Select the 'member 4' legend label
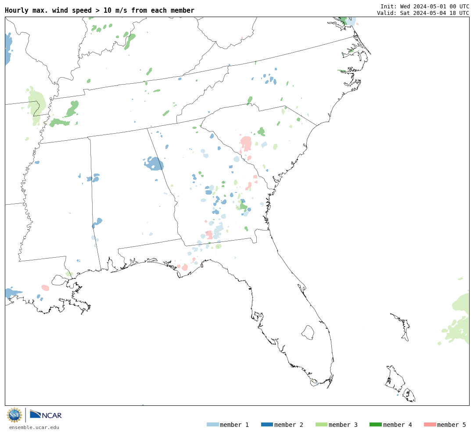 [x=397, y=425]
